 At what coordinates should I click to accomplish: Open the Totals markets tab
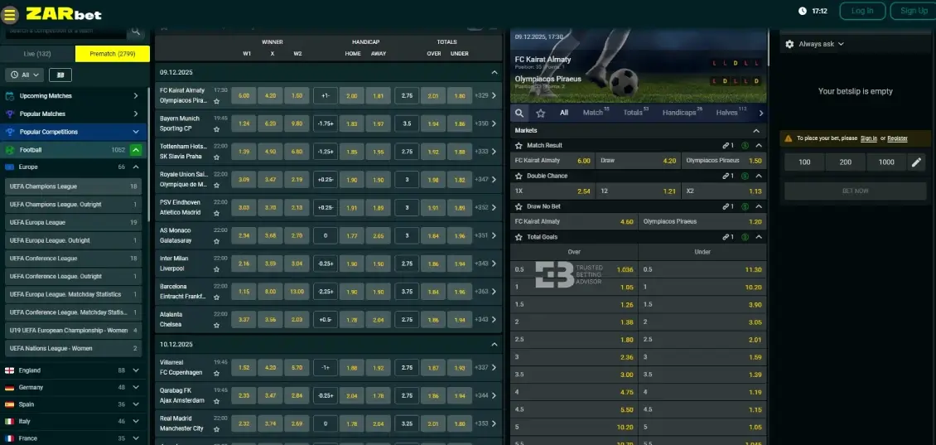[x=636, y=113]
